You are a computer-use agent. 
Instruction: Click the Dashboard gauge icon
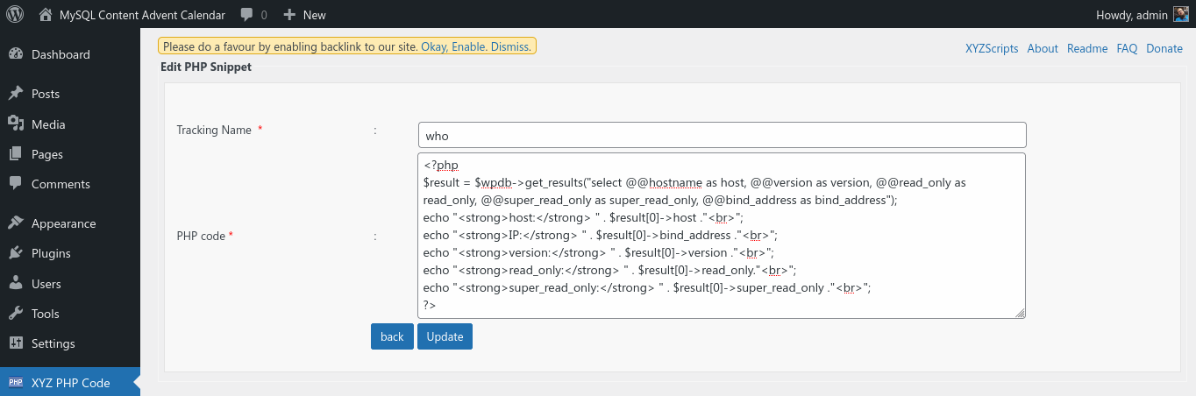tap(16, 54)
